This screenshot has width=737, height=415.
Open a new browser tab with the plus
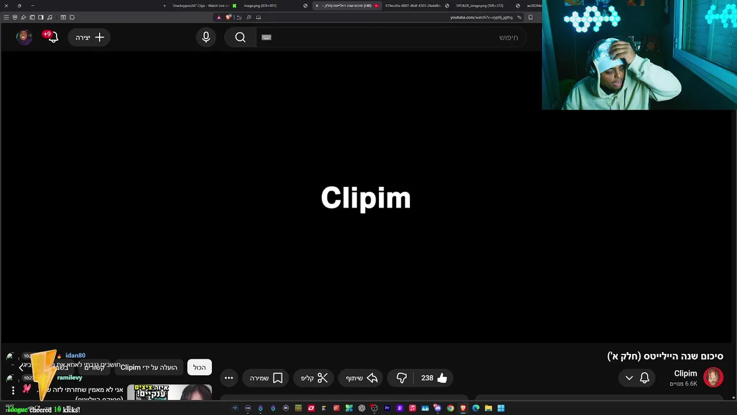(x=165, y=6)
